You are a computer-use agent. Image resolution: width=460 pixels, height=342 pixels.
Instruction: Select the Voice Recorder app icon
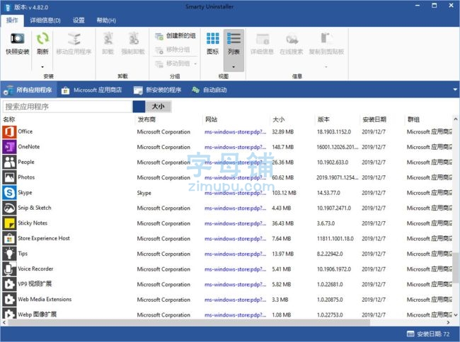[9, 269]
